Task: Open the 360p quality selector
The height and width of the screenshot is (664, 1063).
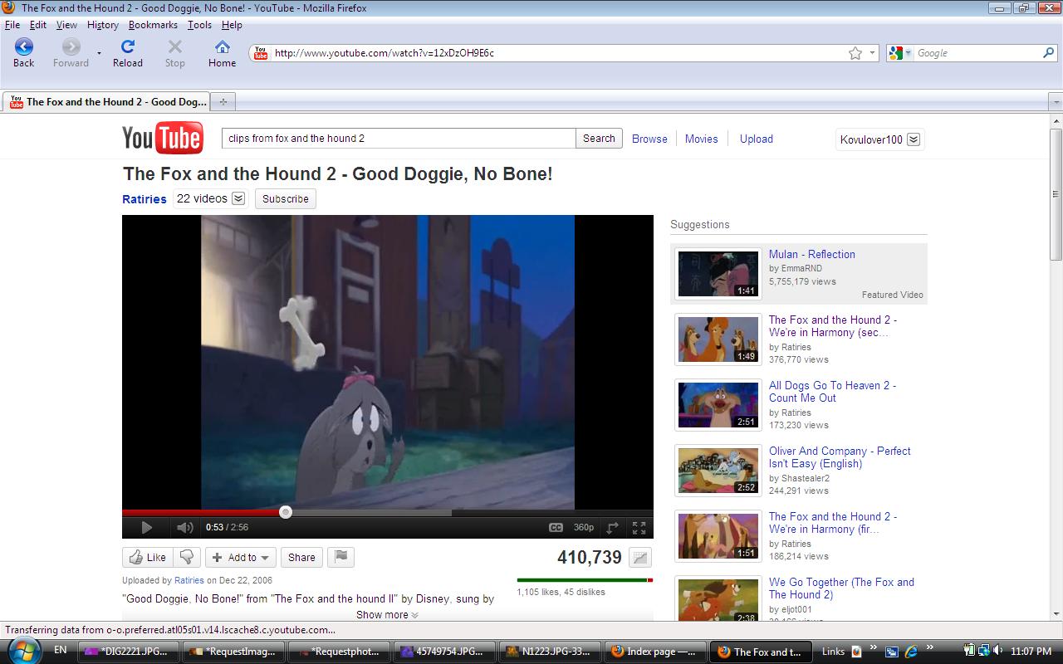Action: click(584, 527)
